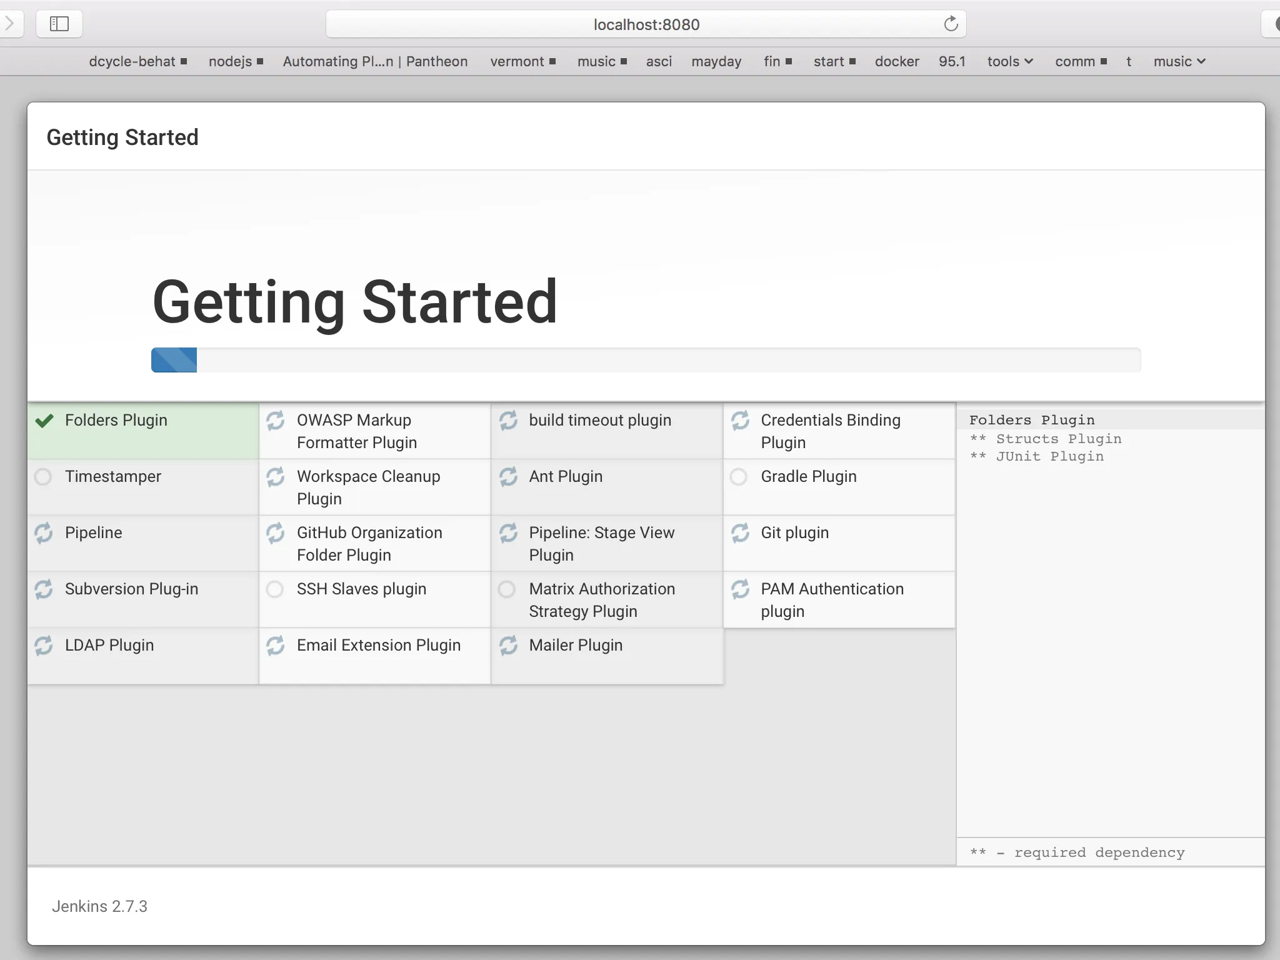Click the sync icon next to Ant Plugin
The image size is (1280, 960).
pos(508,477)
